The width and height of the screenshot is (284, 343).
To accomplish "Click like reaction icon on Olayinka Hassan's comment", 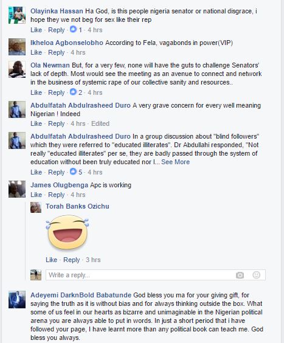I will (x=74, y=29).
